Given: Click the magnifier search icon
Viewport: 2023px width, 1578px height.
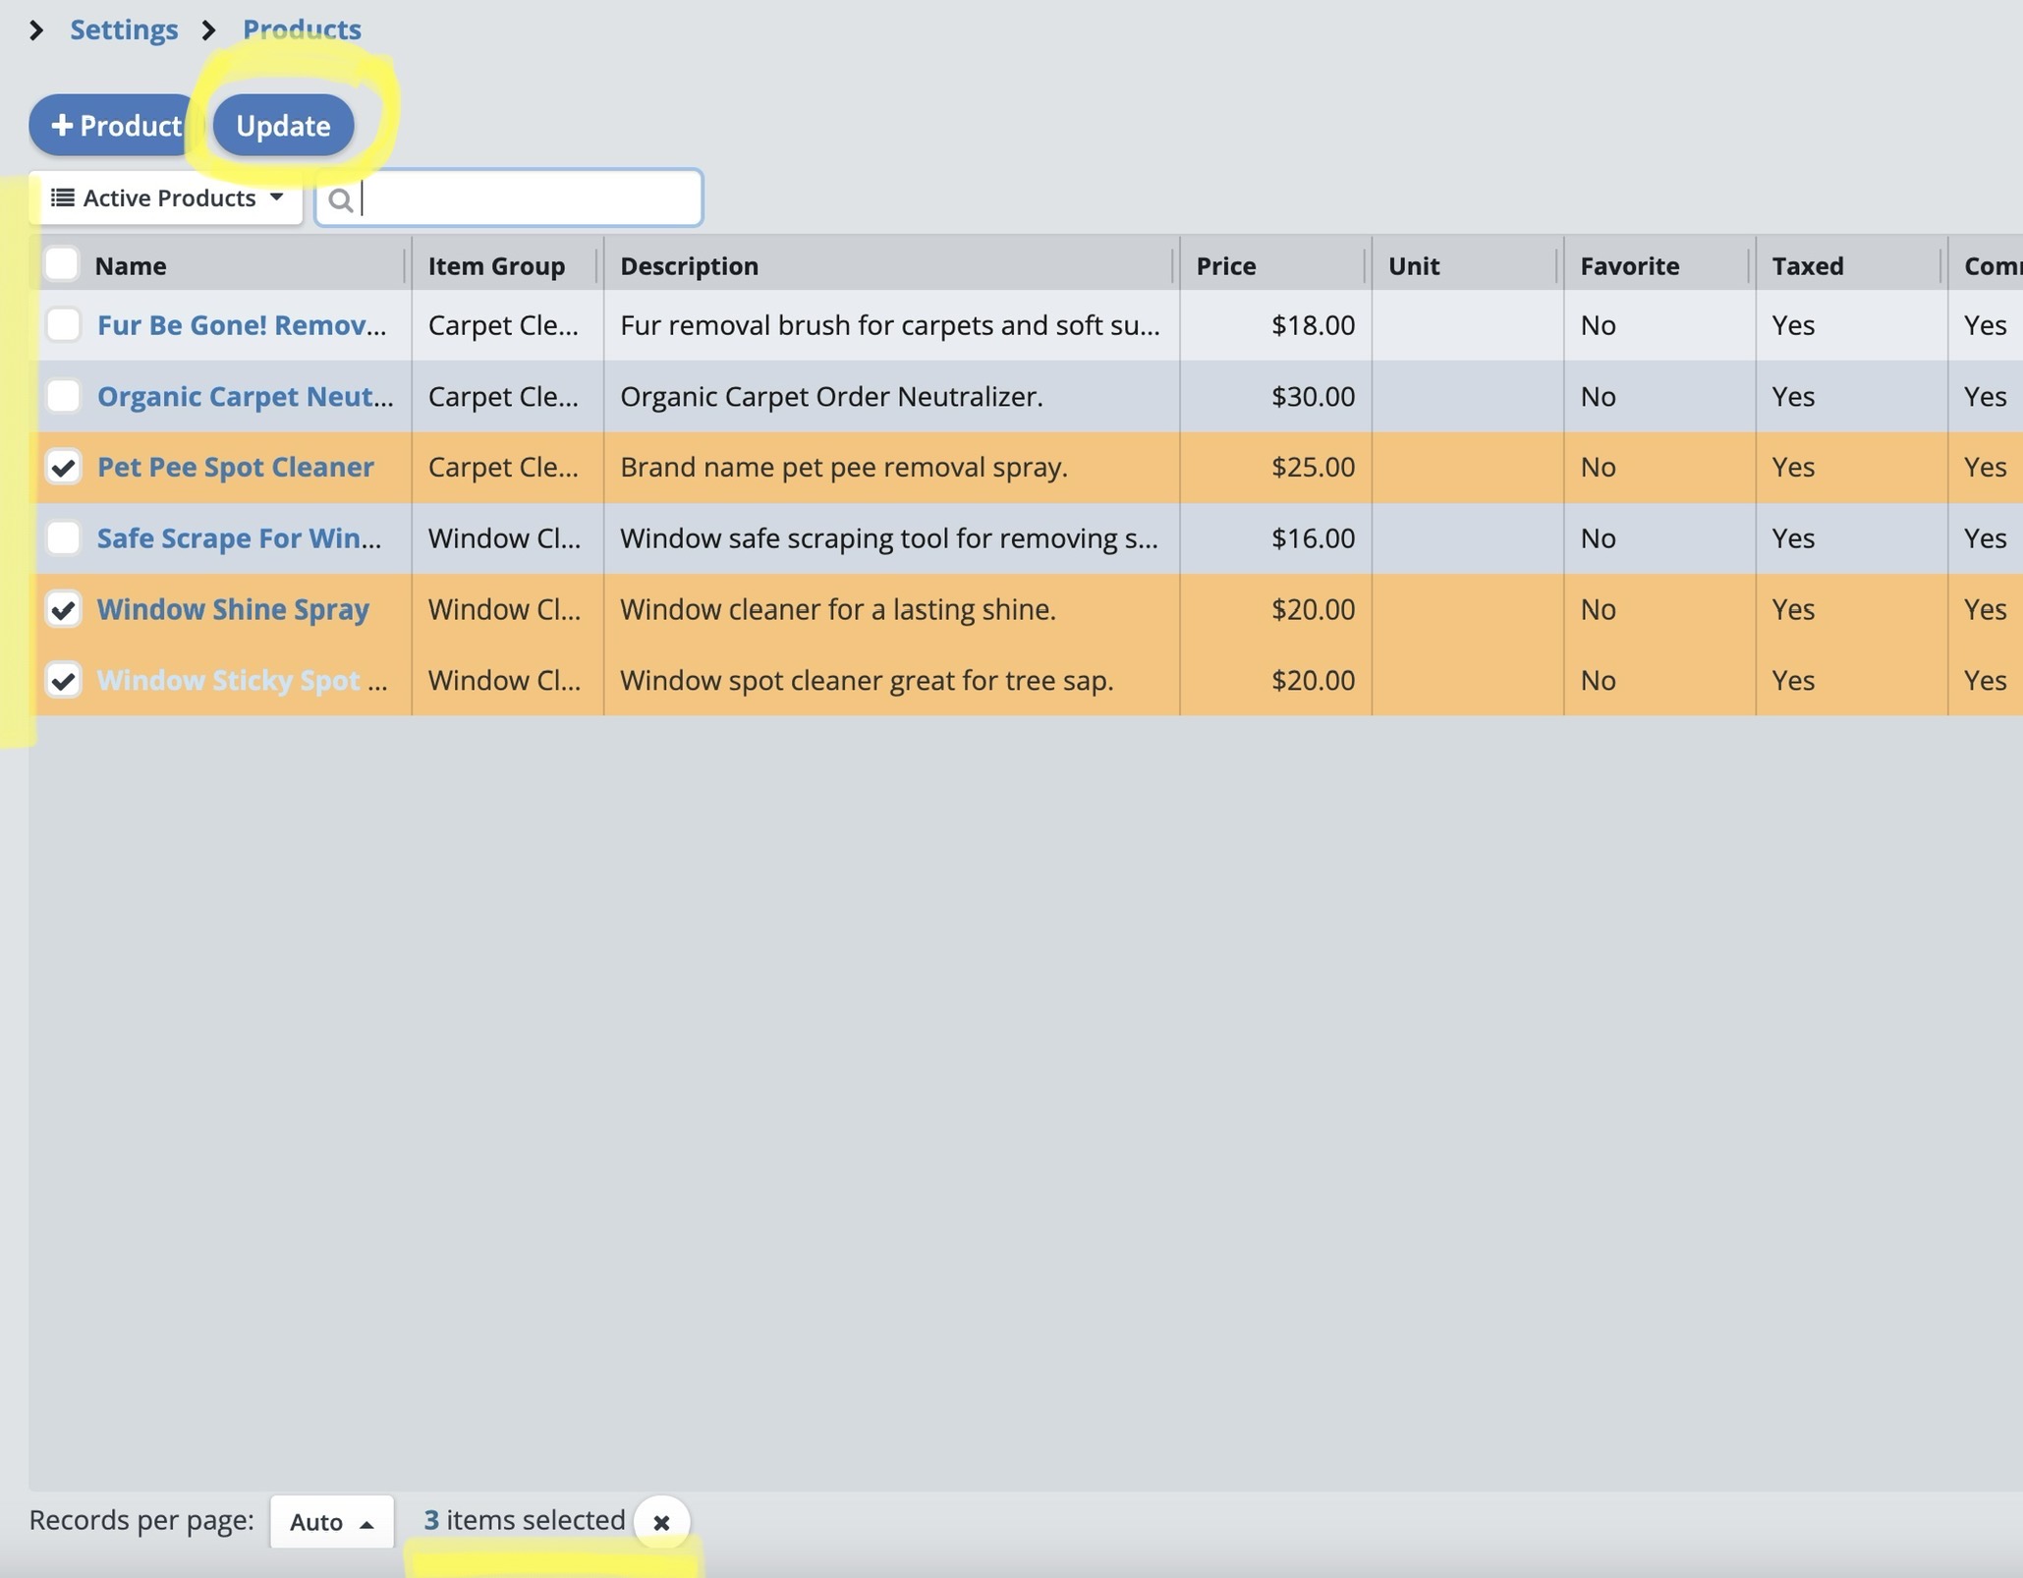Looking at the screenshot, I should coord(340,199).
